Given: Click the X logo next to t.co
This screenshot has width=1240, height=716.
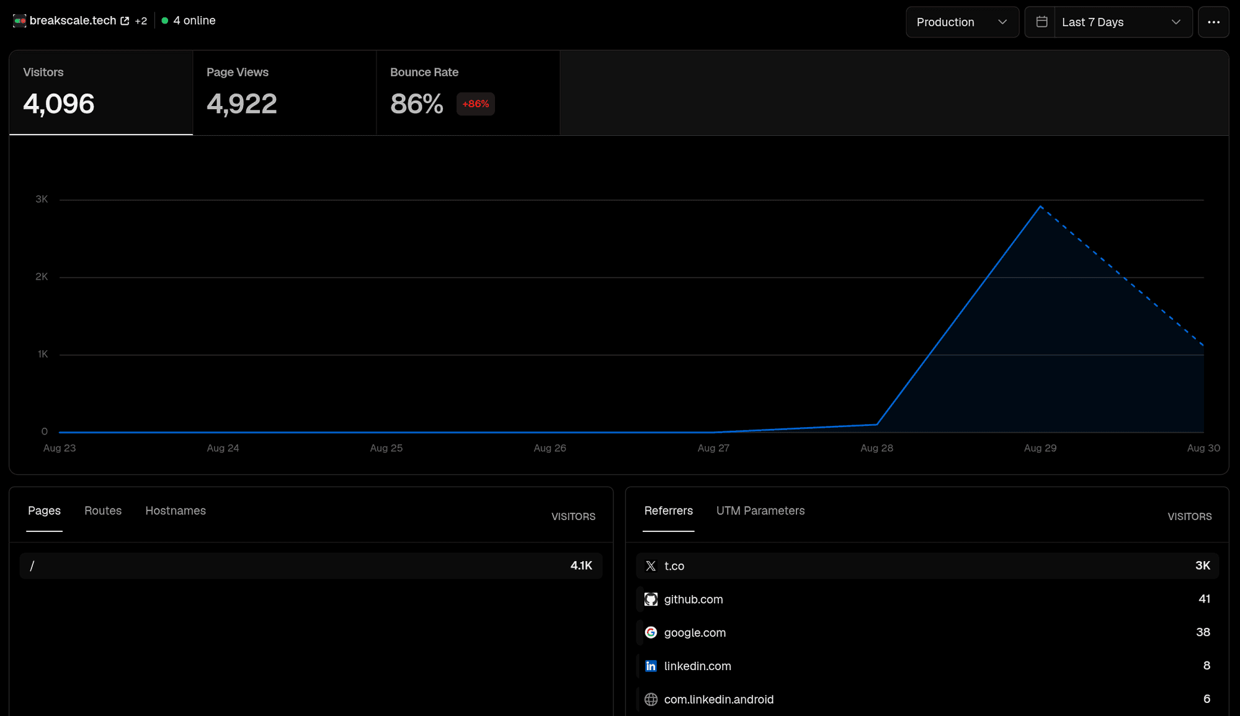Looking at the screenshot, I should tap(651, 566).
